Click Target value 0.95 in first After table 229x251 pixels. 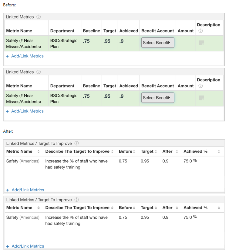pyautogui.click(x=145, y=161)
